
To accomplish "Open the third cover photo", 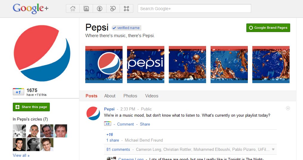I will [188, 65].
